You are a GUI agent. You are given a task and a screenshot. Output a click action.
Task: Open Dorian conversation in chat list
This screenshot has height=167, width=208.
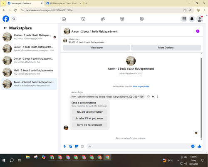coord(29,61)
